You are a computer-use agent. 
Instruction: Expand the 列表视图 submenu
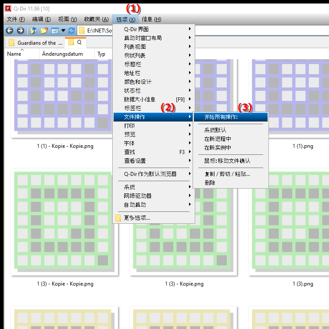(x=154, y=46)
